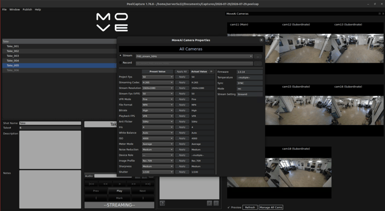Click into the Description text area
This screenshot has height=211, width=385.
point(50,150)
